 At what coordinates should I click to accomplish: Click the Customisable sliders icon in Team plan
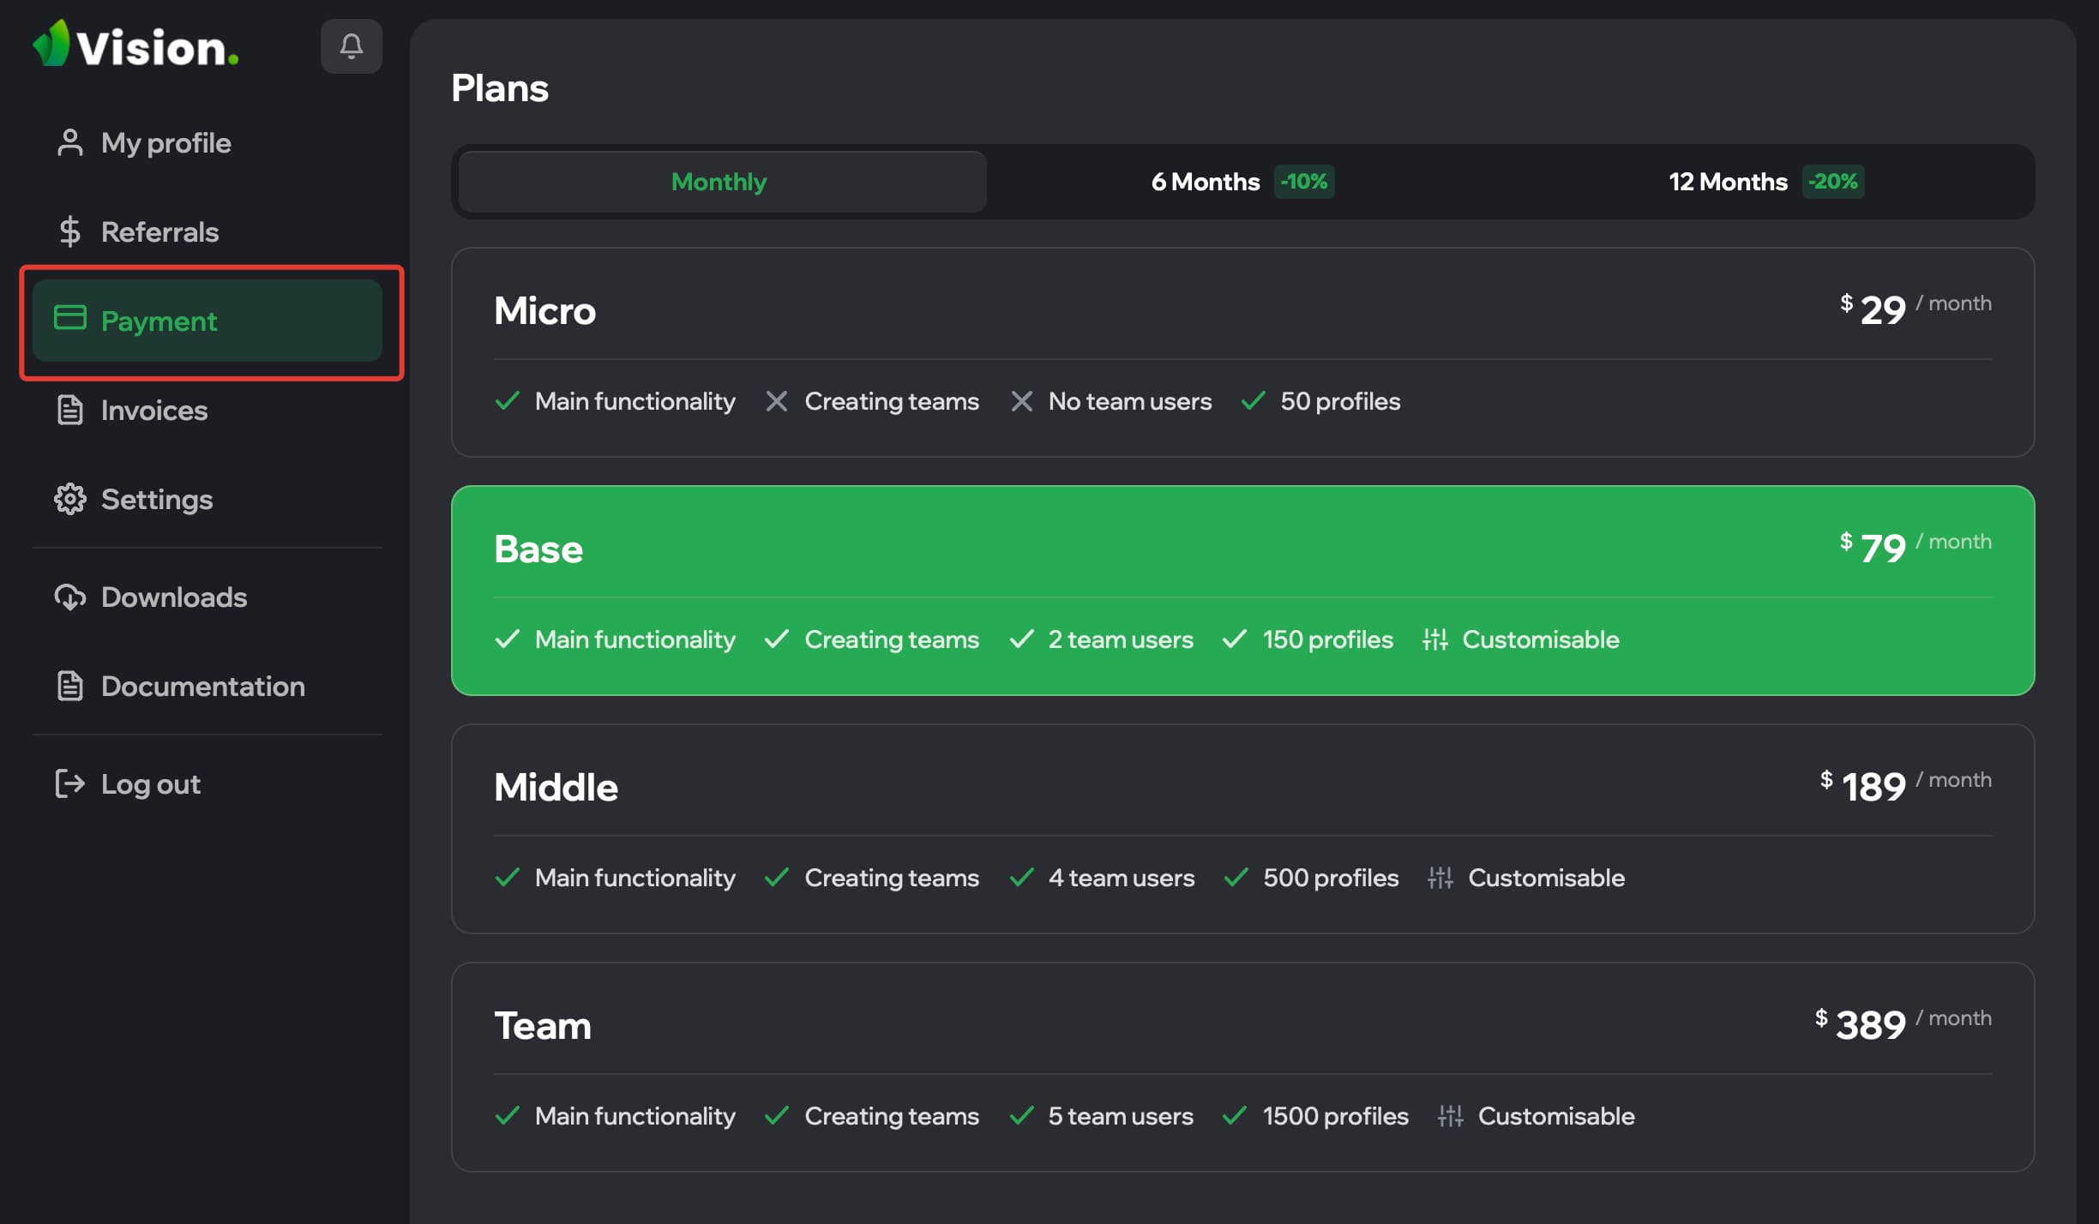[x=1451, y=1116]
